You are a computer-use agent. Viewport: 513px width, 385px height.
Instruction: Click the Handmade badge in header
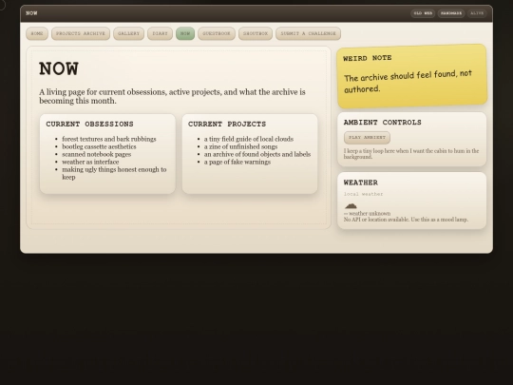pyautogui.click(x=451, y=13)
